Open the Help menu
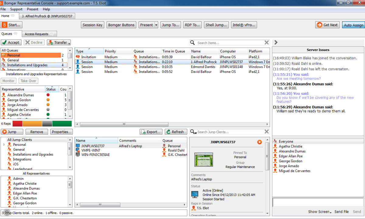The height and width of the screenshot is (219, 365). click(x=47, y=9)
